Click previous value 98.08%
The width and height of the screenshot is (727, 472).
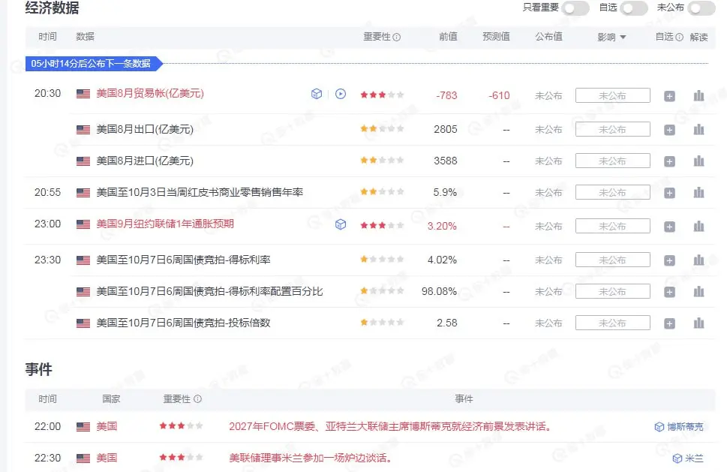click(x=439, y=292)
